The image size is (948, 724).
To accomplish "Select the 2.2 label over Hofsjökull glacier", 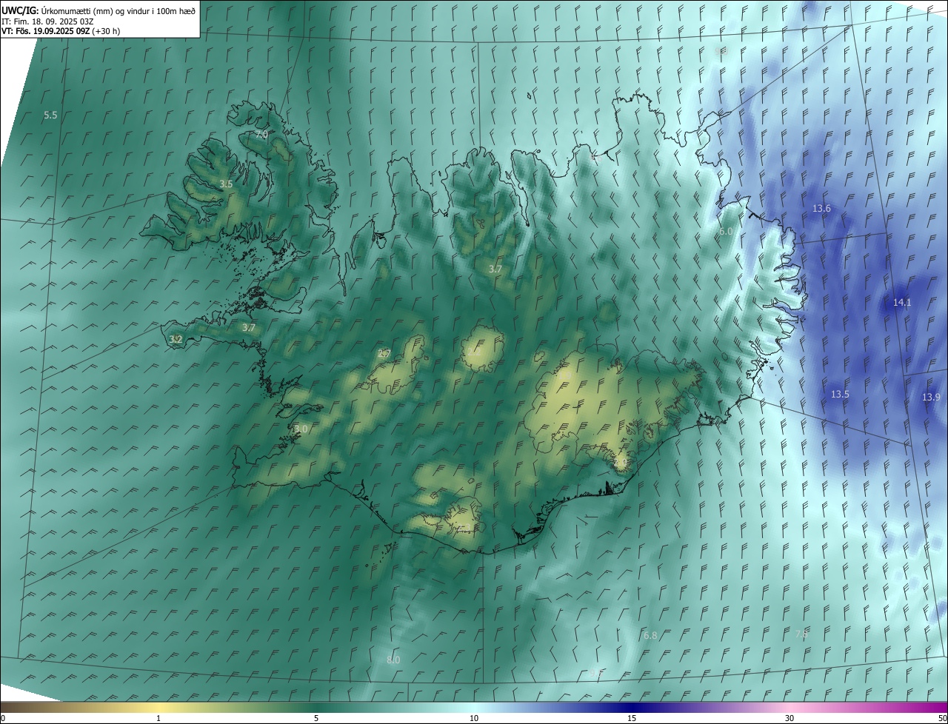I will tap(474, 352).
